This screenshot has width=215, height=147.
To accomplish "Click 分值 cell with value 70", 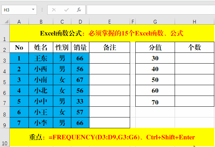I will 155,101.
